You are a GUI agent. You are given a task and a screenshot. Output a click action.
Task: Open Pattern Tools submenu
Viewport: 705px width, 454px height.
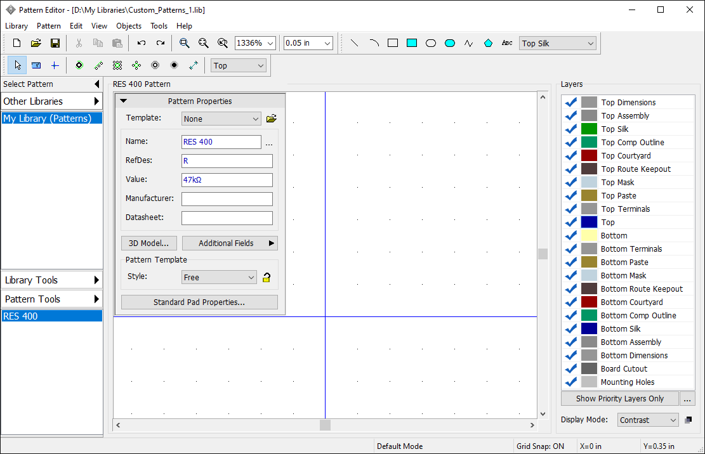coord(51,299)
